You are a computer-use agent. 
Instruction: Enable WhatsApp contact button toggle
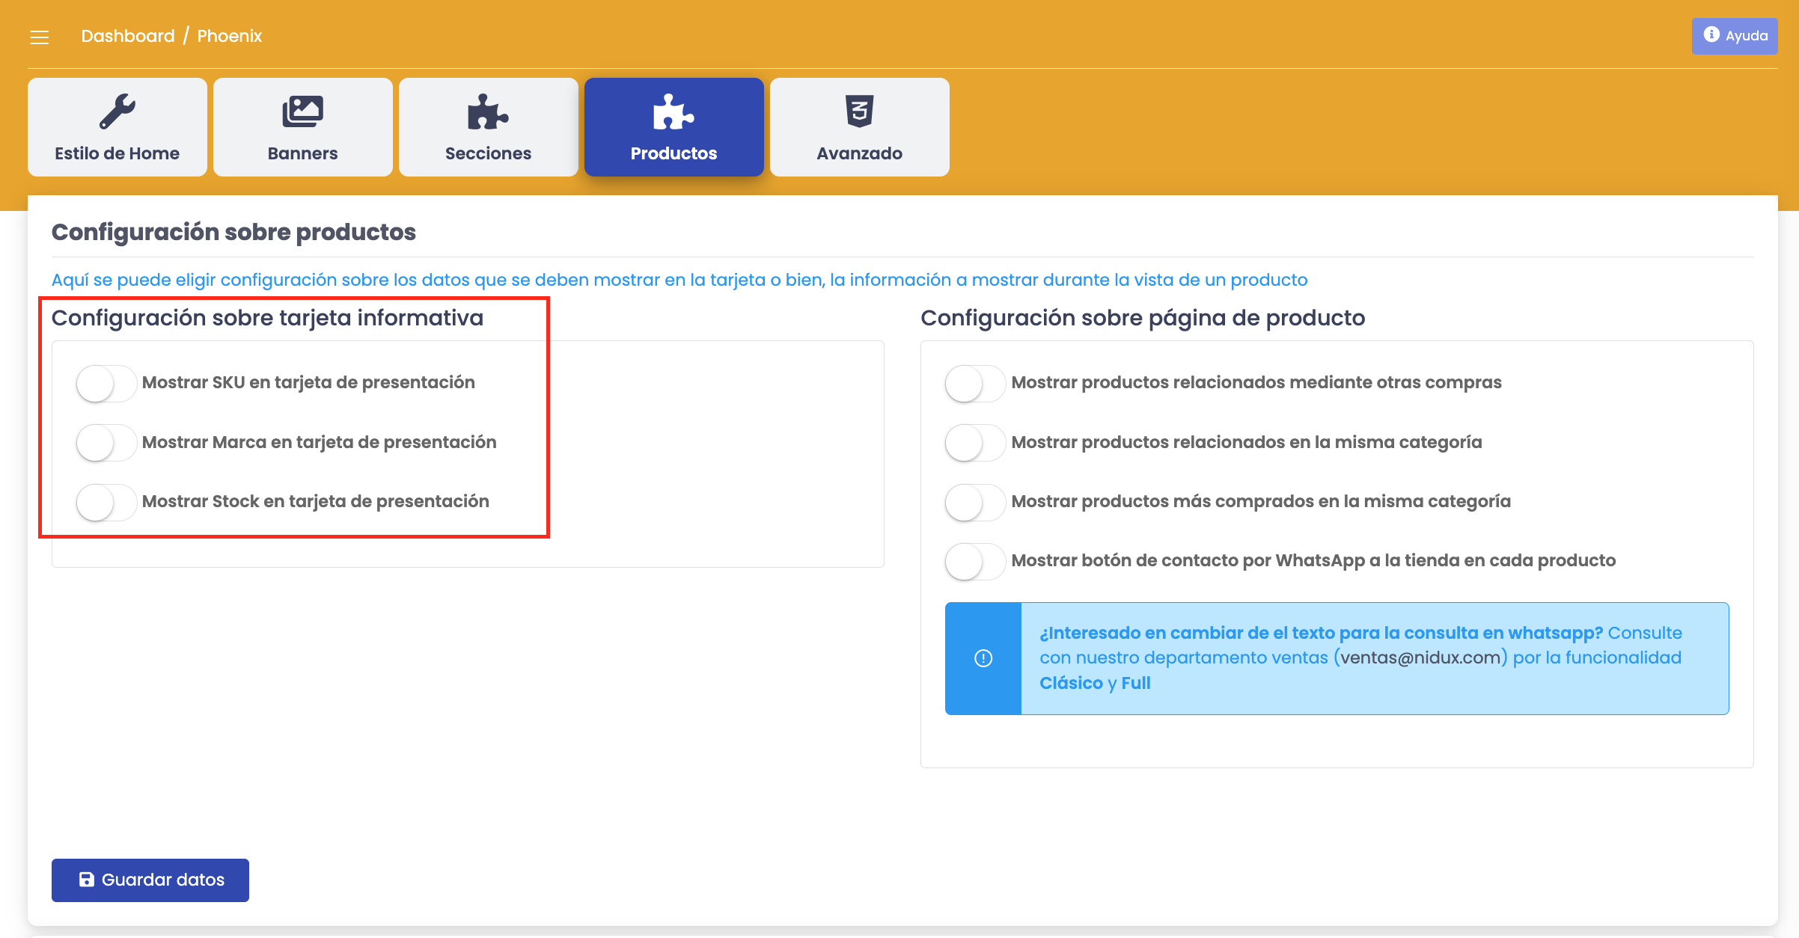tap(975, 562)
